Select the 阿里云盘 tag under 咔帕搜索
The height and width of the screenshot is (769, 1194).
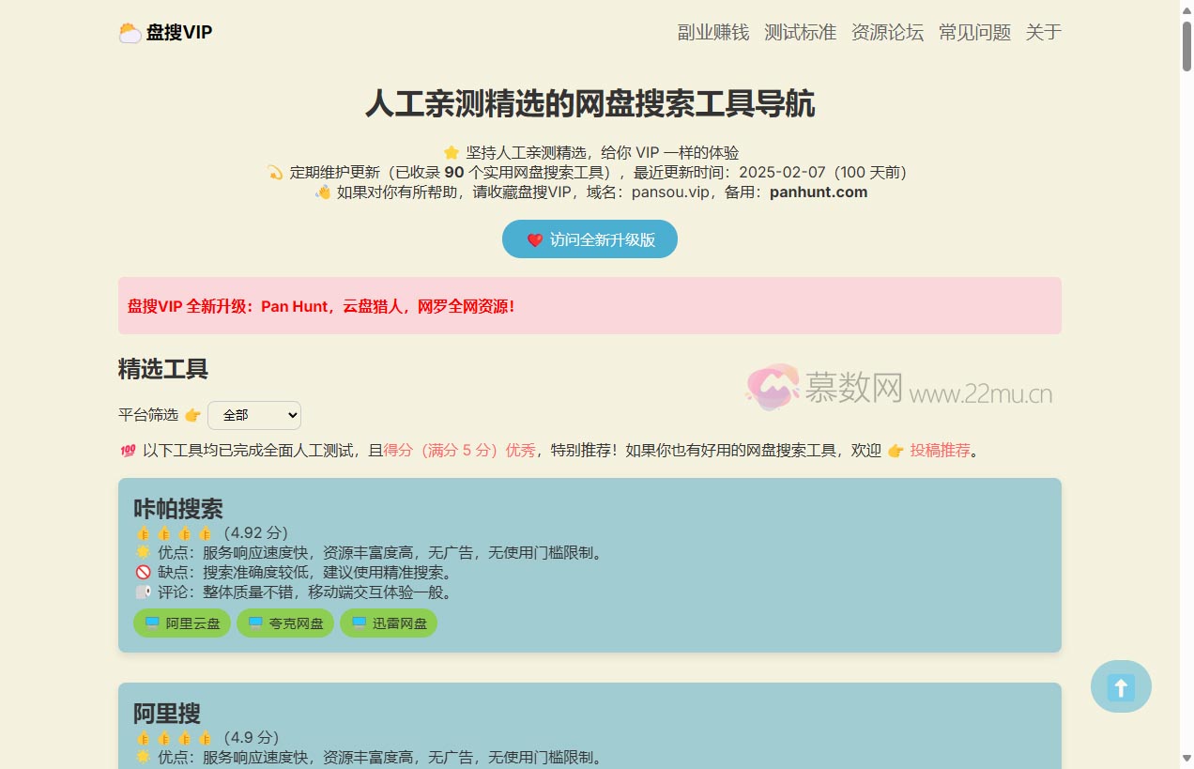[x=181, y=623]
